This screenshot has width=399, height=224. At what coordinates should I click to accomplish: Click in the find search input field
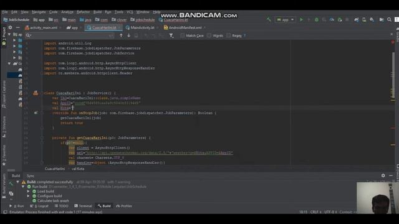click(70, 35)
